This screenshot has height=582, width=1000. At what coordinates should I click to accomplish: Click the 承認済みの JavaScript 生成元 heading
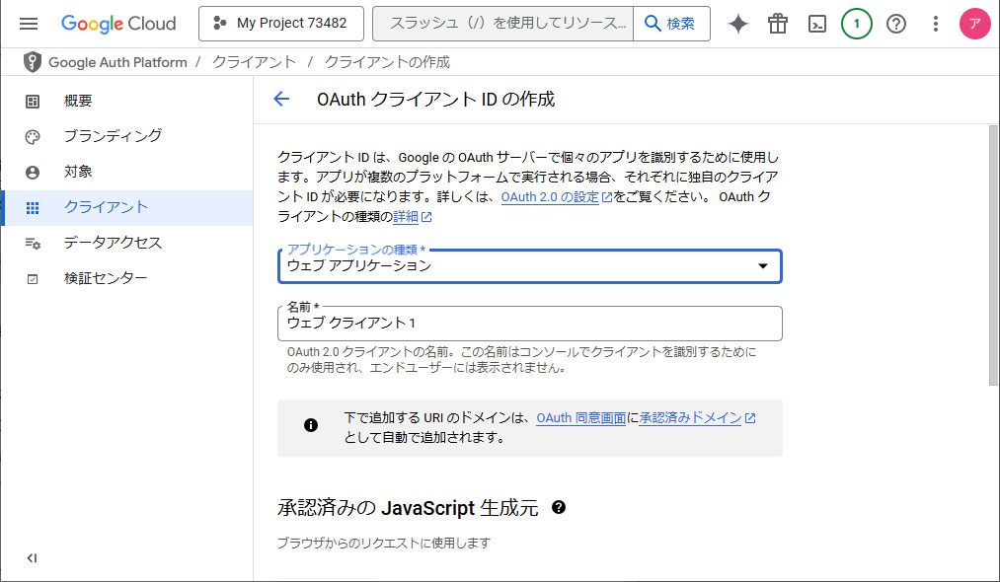coord(408,508)
